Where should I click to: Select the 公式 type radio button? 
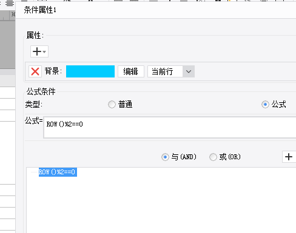coord(265,105)
